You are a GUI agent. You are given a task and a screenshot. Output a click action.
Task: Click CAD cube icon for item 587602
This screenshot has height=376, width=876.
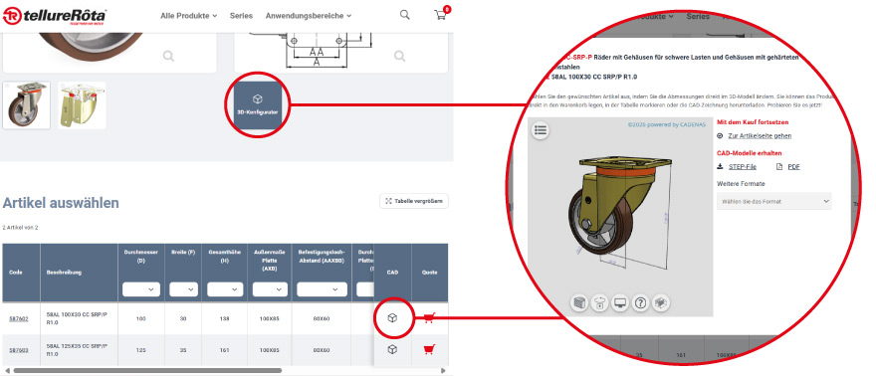pos(393,318)
